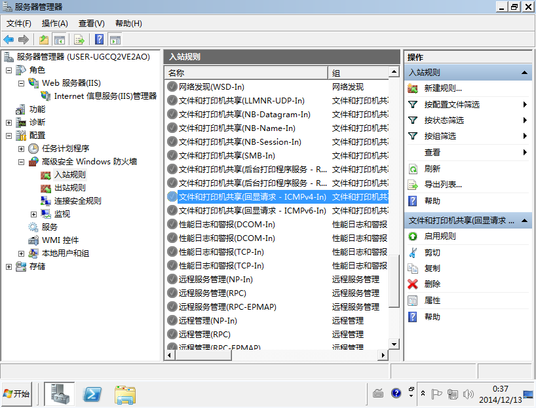Select Internet 信息服务(IIS)管理器 tree item
Screen dimensions: 536x408
point(105,96)
